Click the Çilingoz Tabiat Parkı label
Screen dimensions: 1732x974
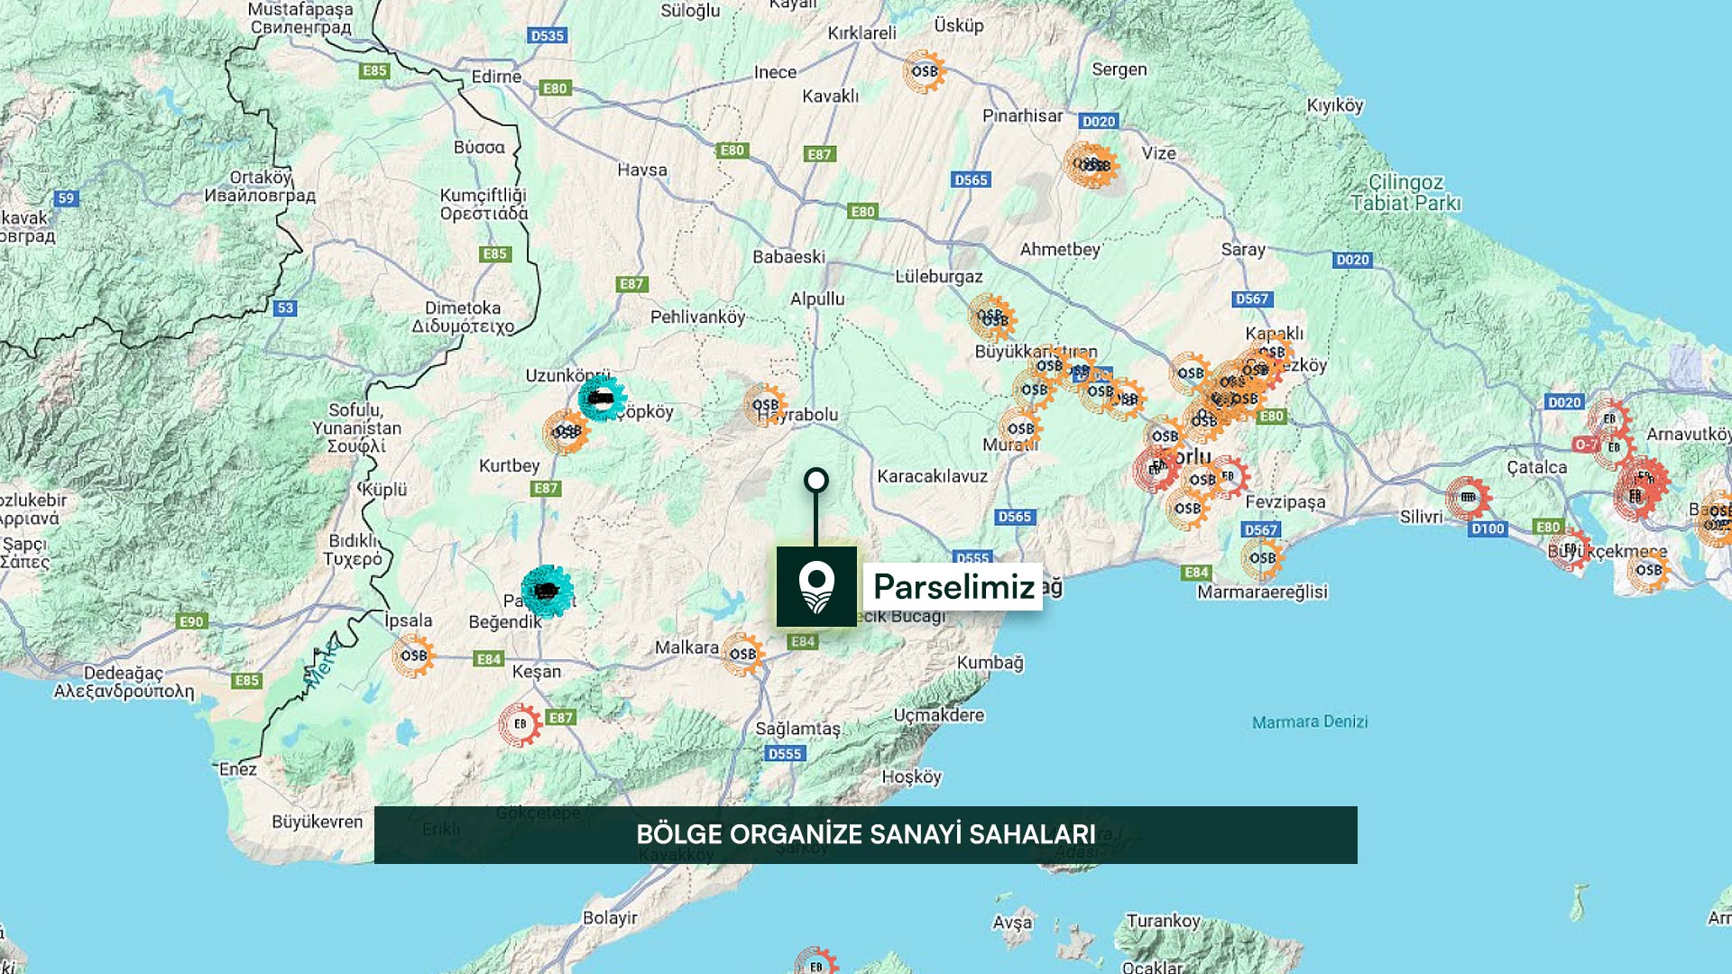pos(1405,193)
